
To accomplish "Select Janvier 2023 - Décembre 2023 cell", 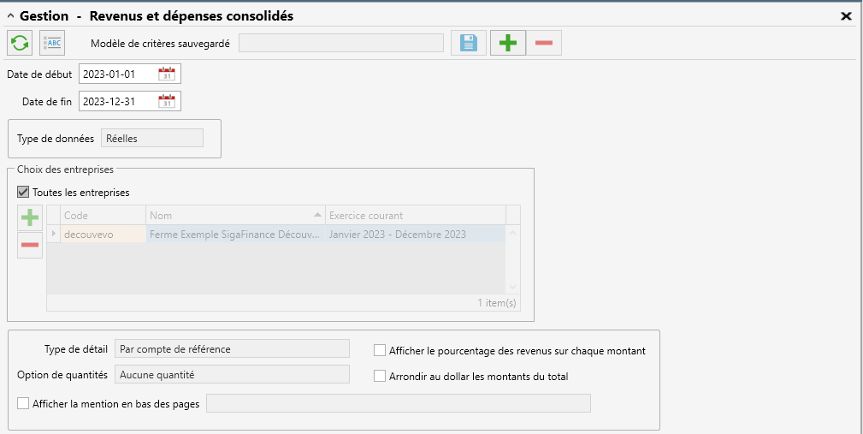I will [415, 234].
